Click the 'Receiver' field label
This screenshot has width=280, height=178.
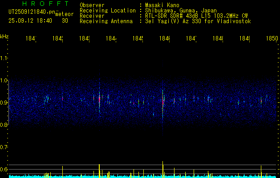point(92,16)
